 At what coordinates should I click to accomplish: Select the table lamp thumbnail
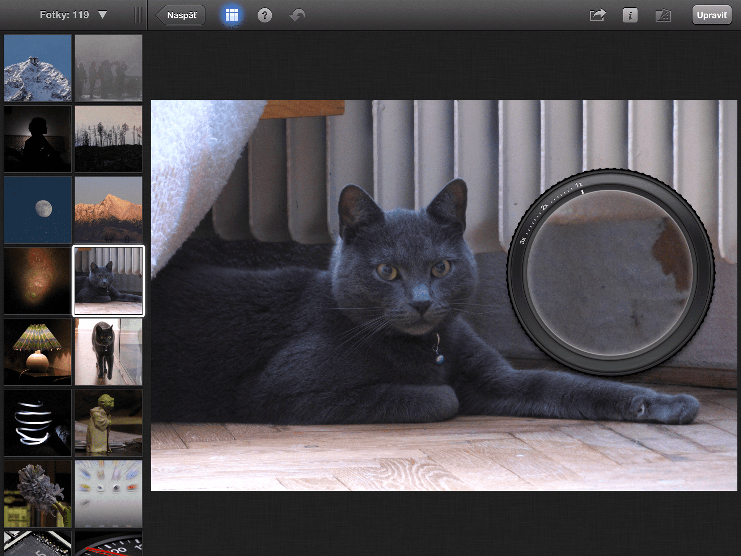coord(38,352)
